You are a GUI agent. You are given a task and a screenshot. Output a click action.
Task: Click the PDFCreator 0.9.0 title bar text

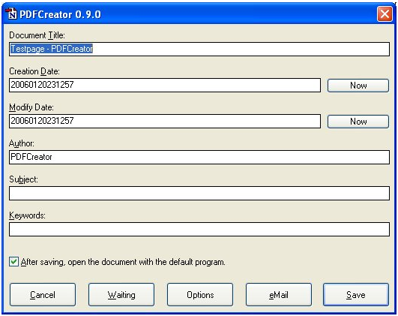60,14
